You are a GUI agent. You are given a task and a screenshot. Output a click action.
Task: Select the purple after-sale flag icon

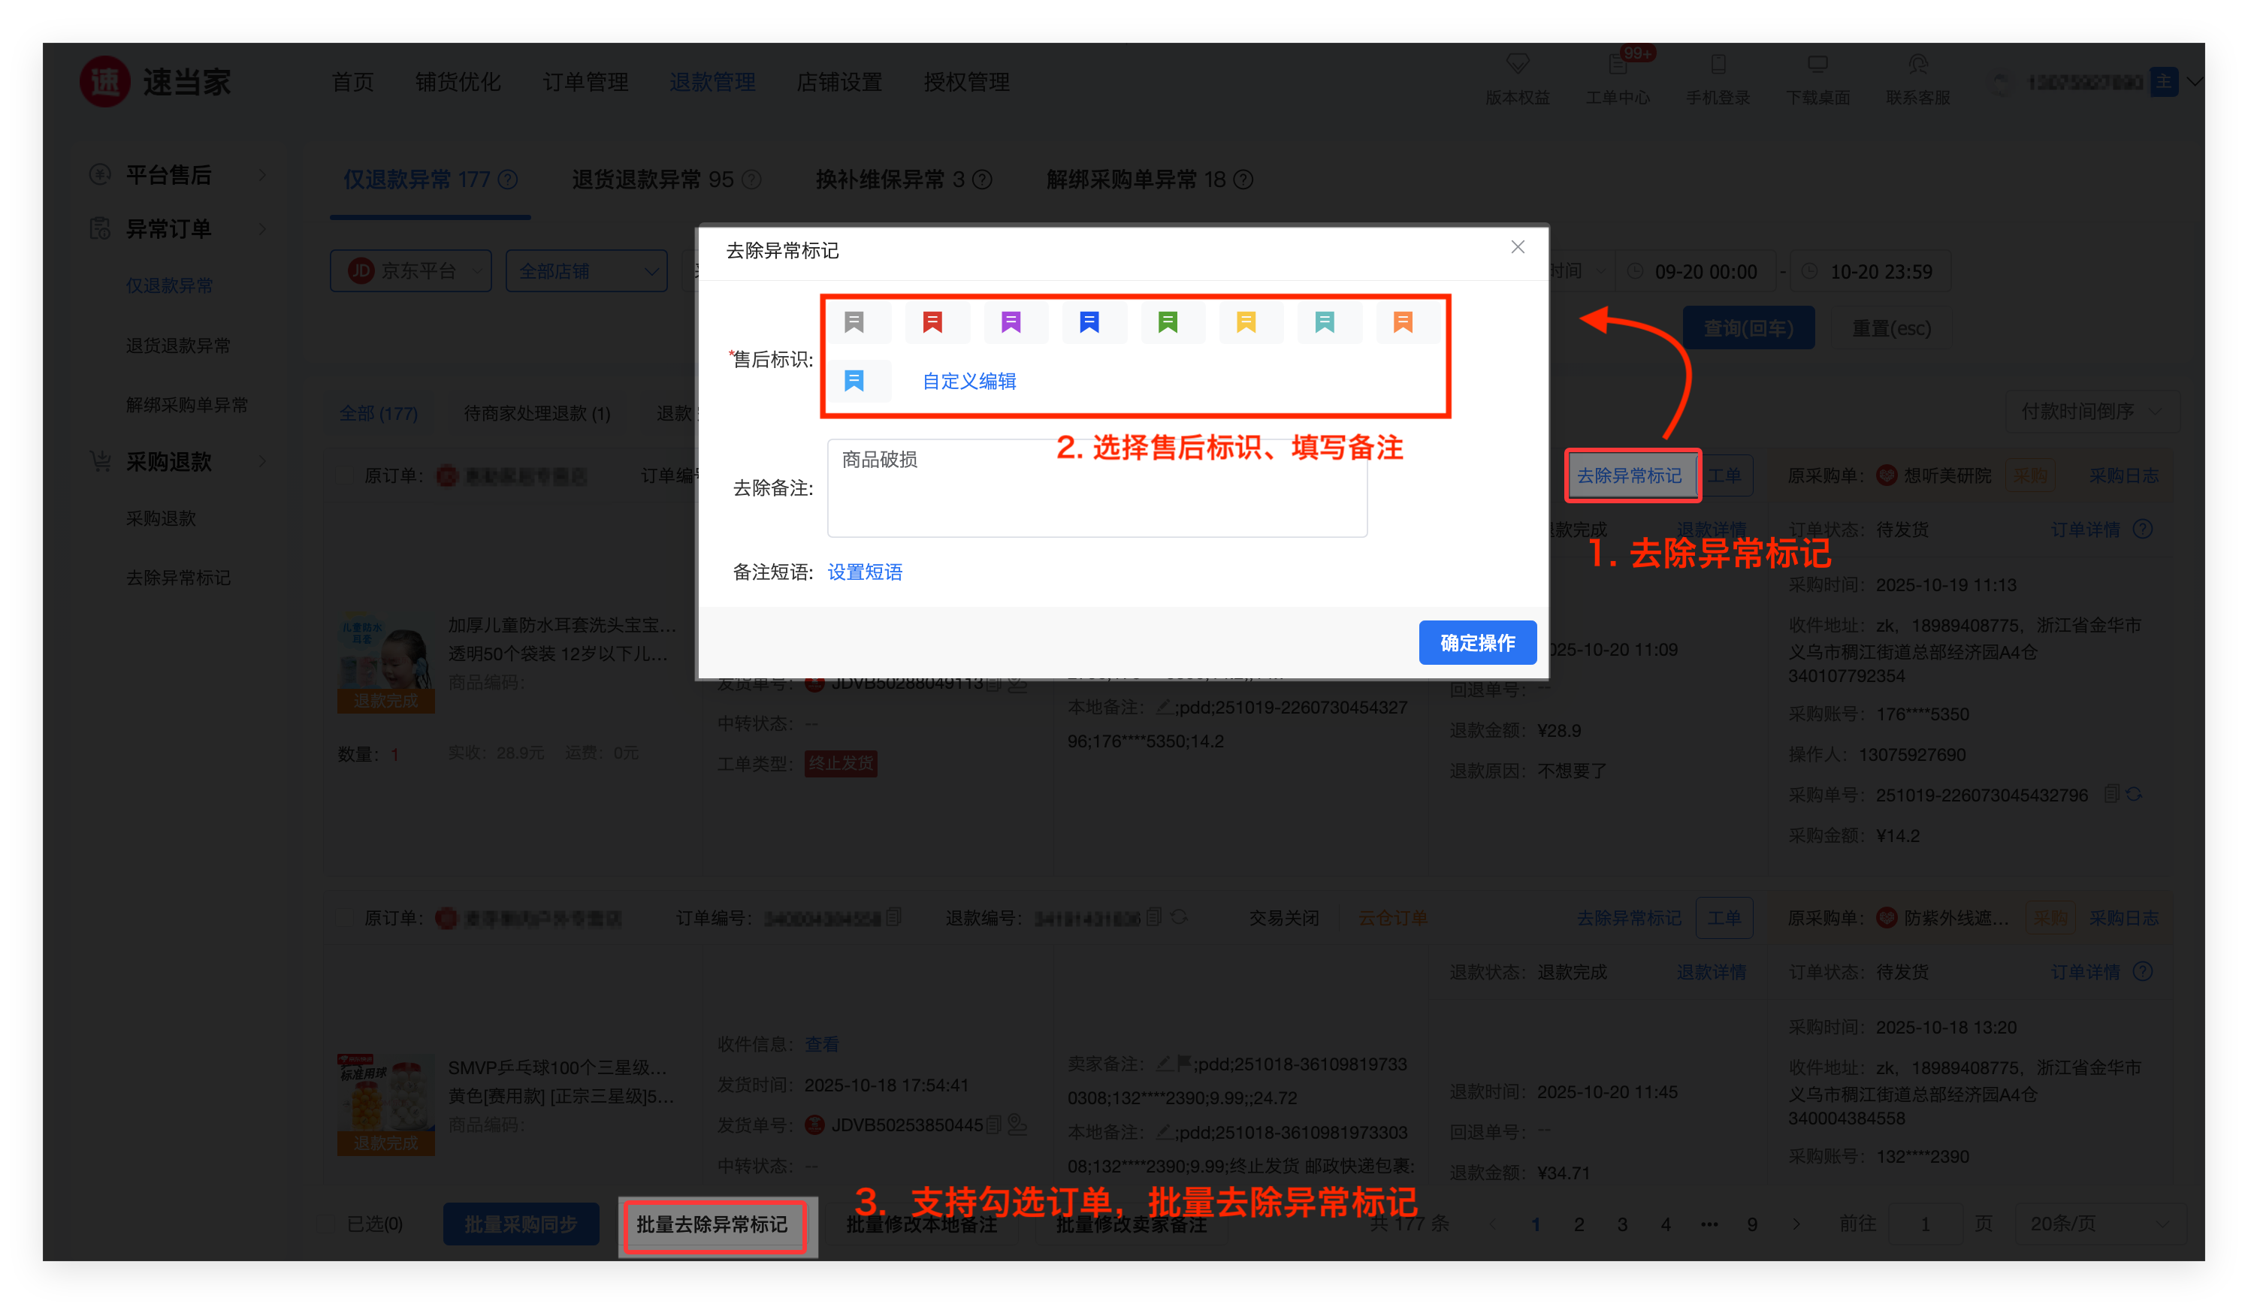click(x=1011, y=322)
